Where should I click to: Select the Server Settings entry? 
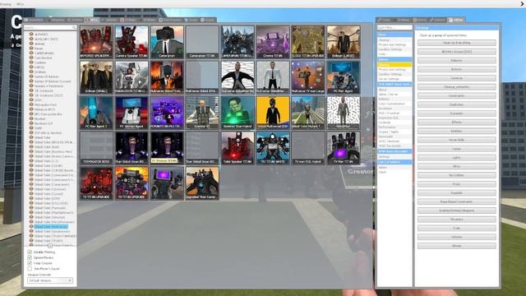click(x=394, y=79)
